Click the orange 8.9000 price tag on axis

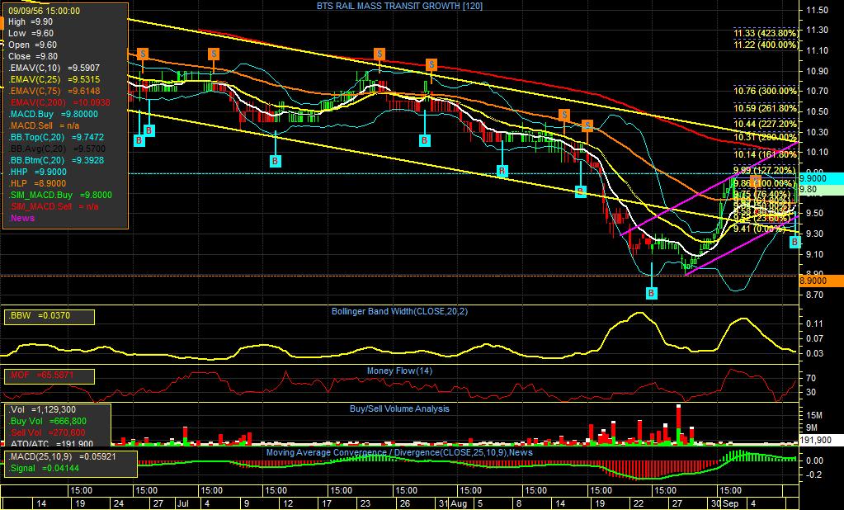point(822,281)
